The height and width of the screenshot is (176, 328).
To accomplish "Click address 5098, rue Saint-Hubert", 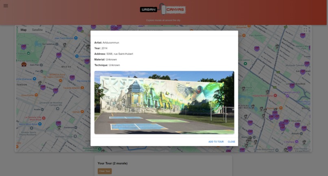I will (x=120, y=54).
